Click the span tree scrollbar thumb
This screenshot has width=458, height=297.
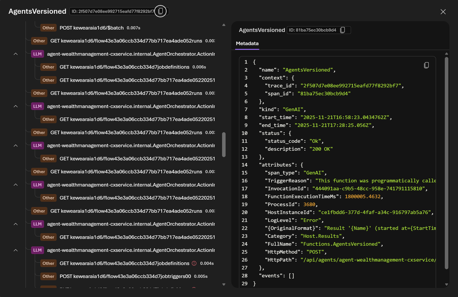tap(224, 145)
